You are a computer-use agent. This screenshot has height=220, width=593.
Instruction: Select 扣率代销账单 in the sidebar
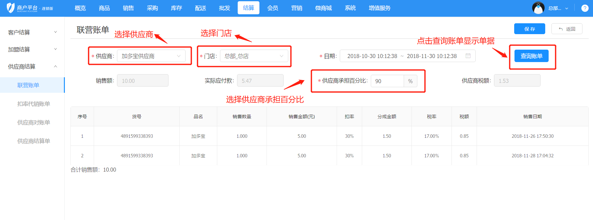click(x=34, y=104)
